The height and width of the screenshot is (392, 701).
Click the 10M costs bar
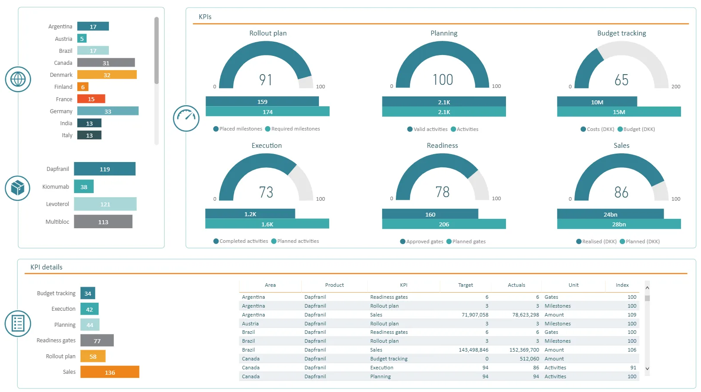pos(597,102)
